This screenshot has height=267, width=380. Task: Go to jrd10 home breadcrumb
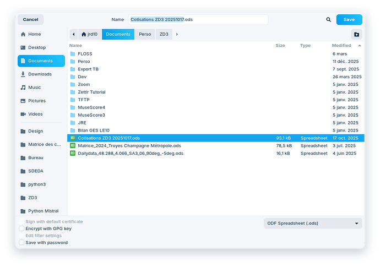89,34
